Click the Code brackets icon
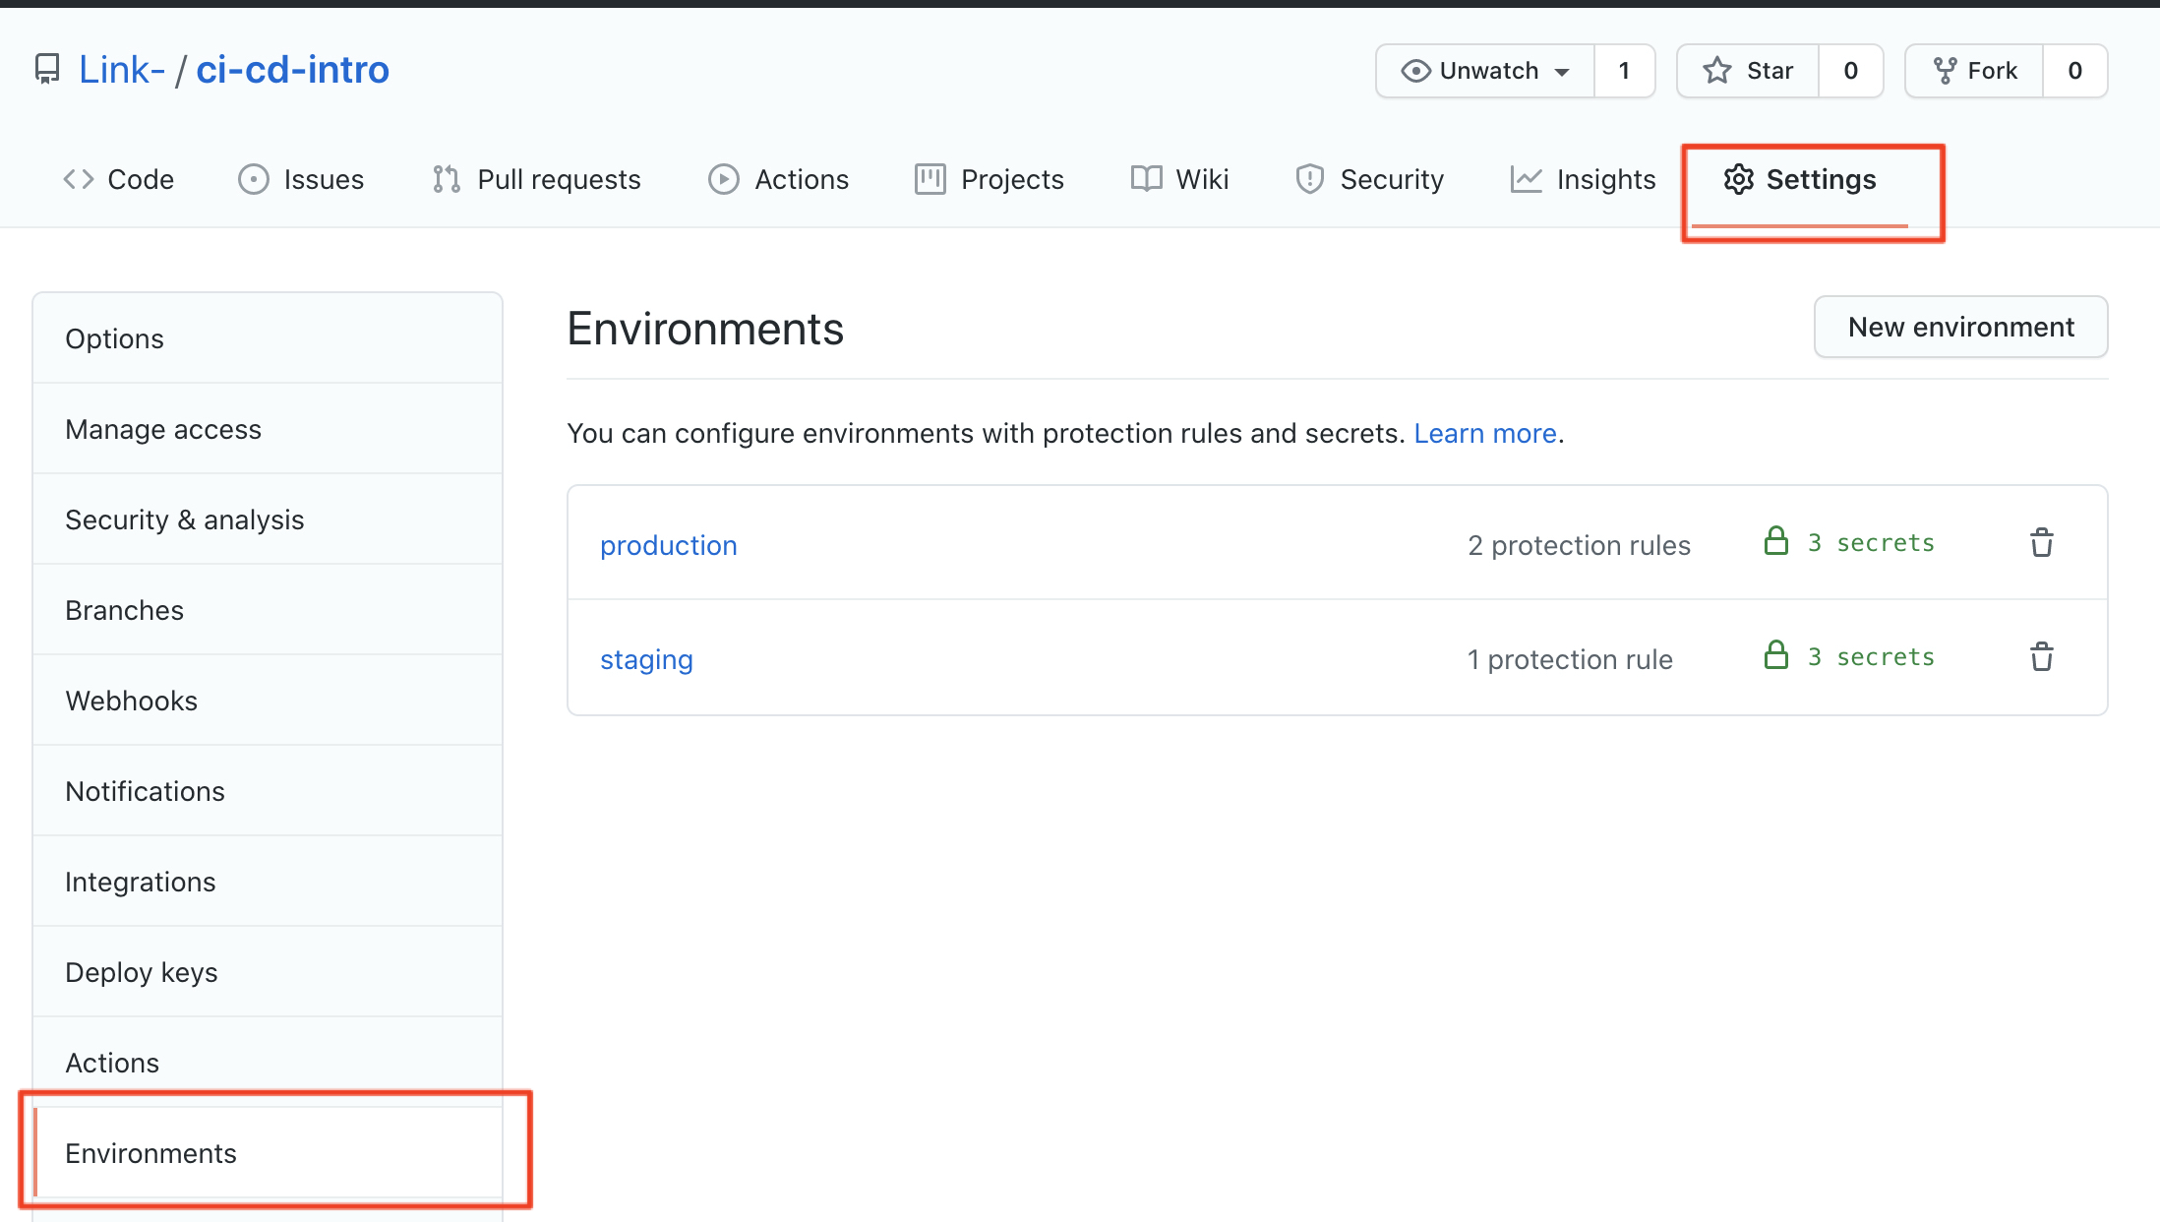 (79, 179)
